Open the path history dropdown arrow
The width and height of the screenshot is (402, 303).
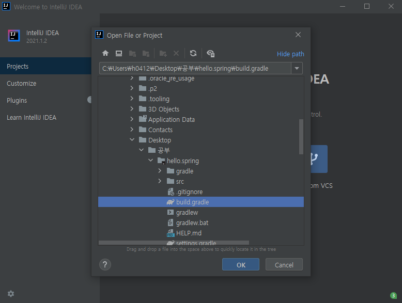click(x=297, y=68)
